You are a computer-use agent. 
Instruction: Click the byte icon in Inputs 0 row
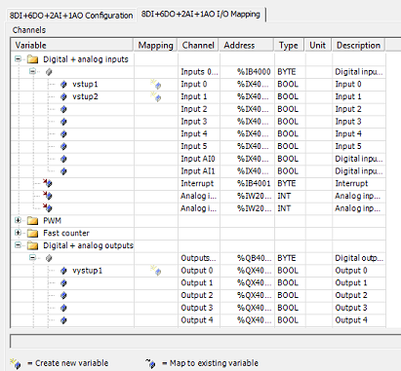49,72
